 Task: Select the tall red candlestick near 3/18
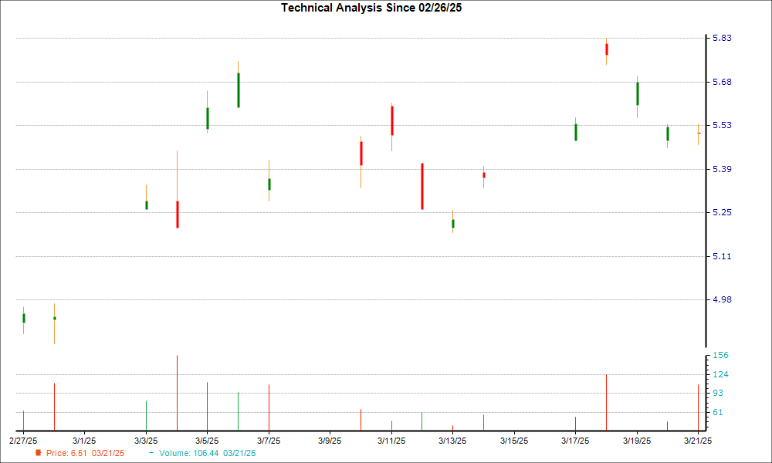click(606, 50)
